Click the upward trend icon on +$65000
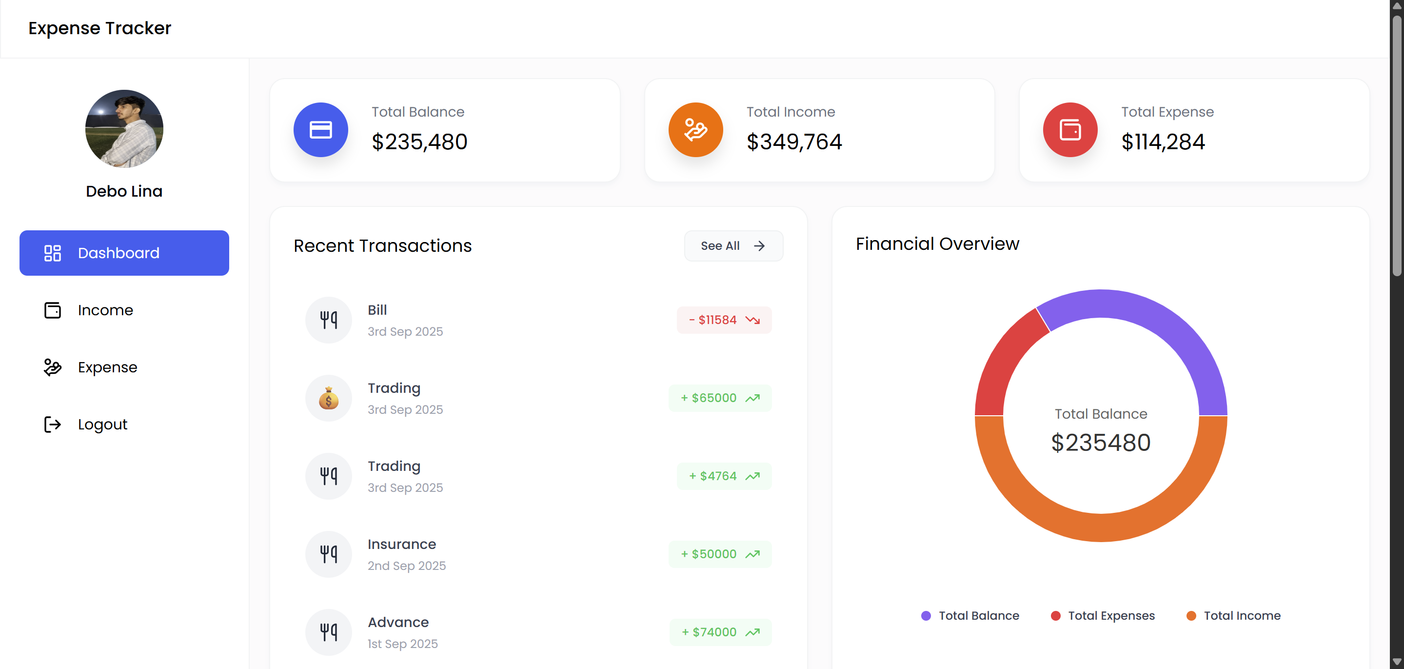 tap(752, 398)
